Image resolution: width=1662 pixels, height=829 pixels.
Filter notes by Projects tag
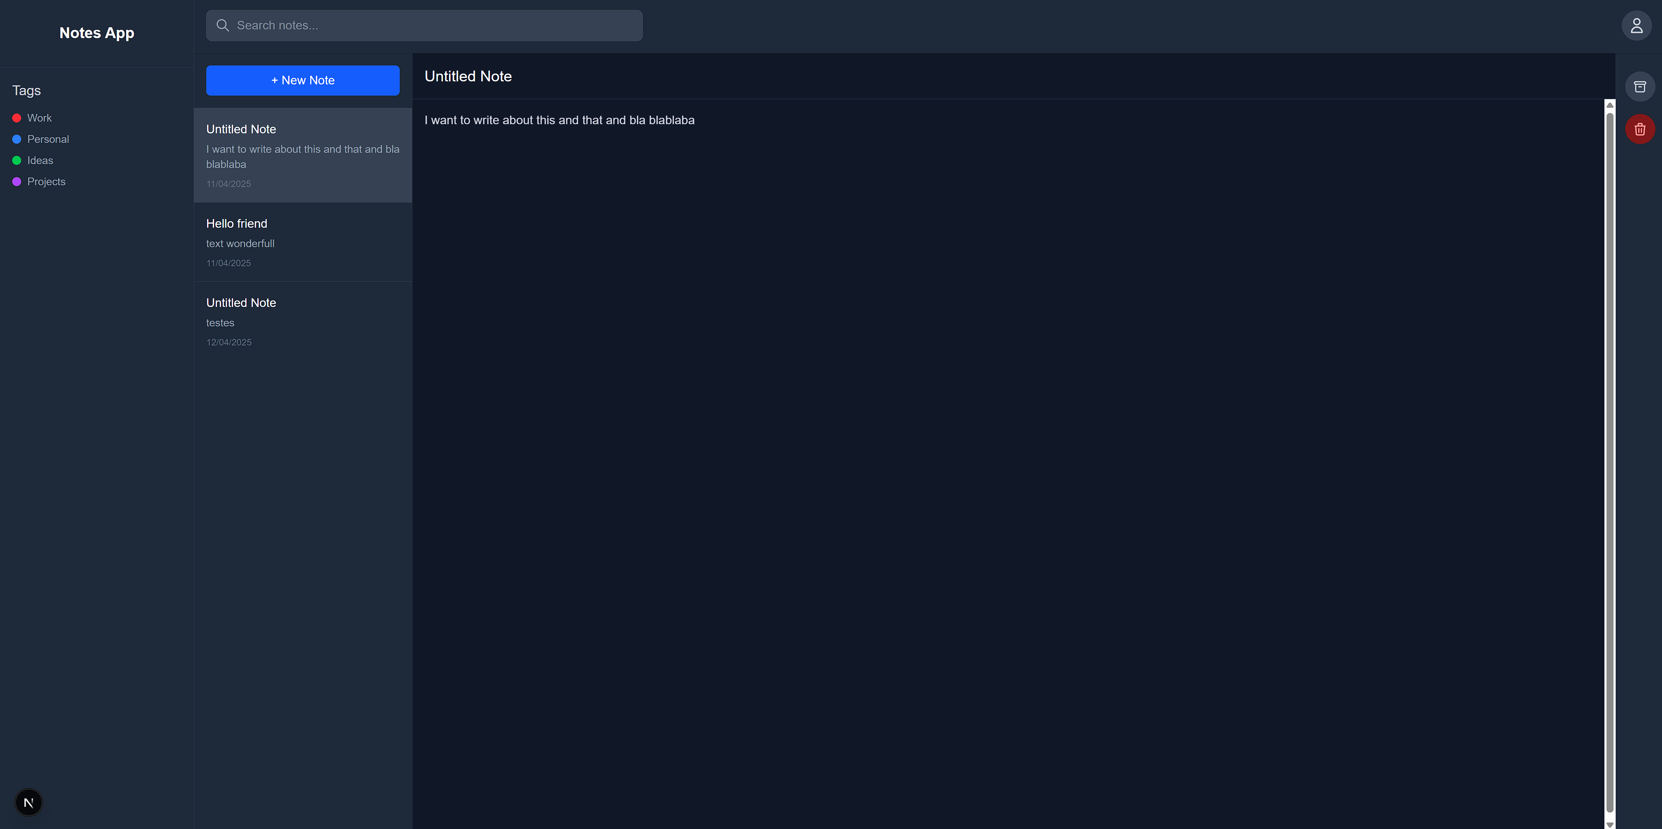click(46, 182)
